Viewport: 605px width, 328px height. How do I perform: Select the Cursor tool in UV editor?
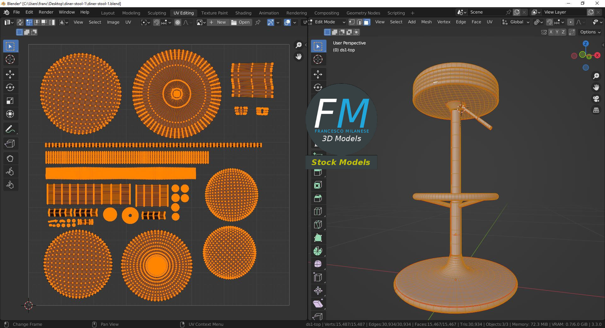(10, 59)
